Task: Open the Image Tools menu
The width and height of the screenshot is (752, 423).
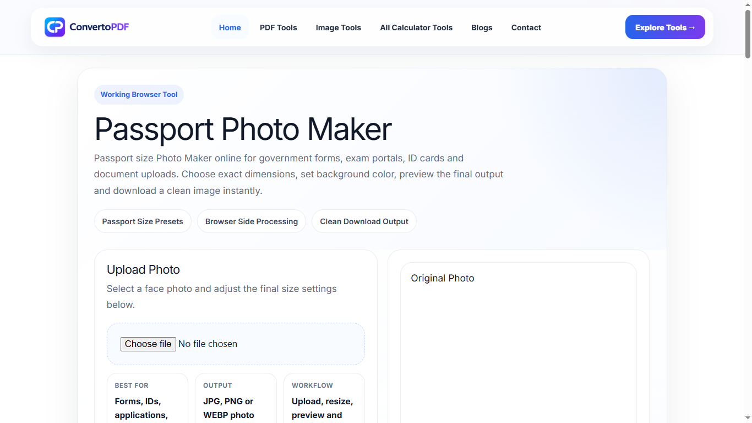Action: point(339,28)
